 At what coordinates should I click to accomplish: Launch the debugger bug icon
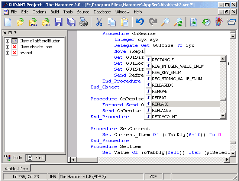coord(219,22)
